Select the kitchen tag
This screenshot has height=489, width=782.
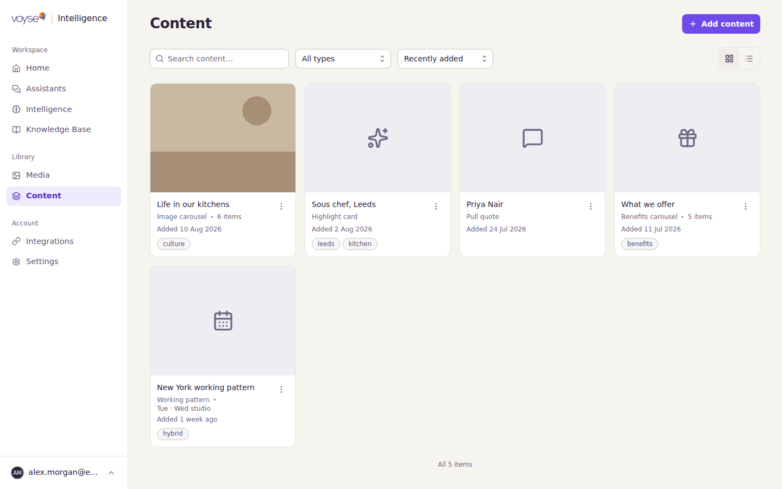click(x=360, y=244)
